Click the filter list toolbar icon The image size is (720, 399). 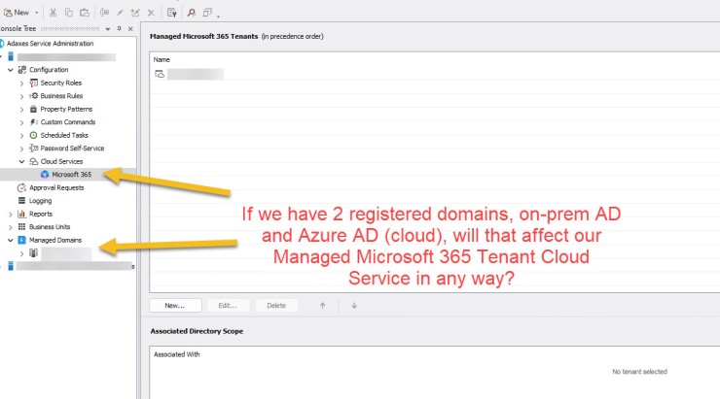pos(172,13)
